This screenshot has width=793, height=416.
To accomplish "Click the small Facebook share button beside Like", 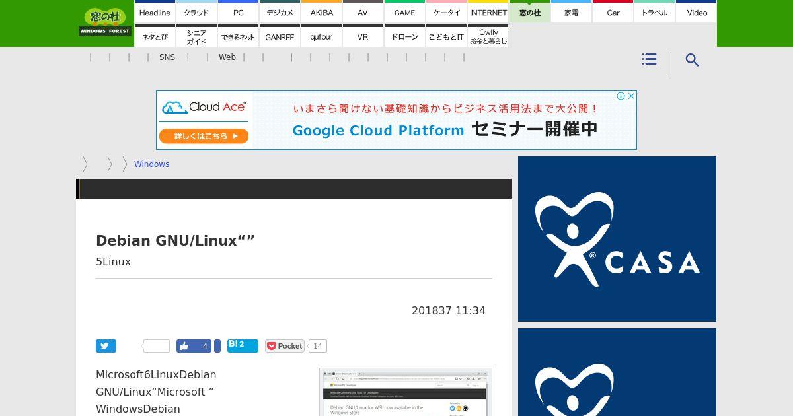I will [x=217, y=346].
